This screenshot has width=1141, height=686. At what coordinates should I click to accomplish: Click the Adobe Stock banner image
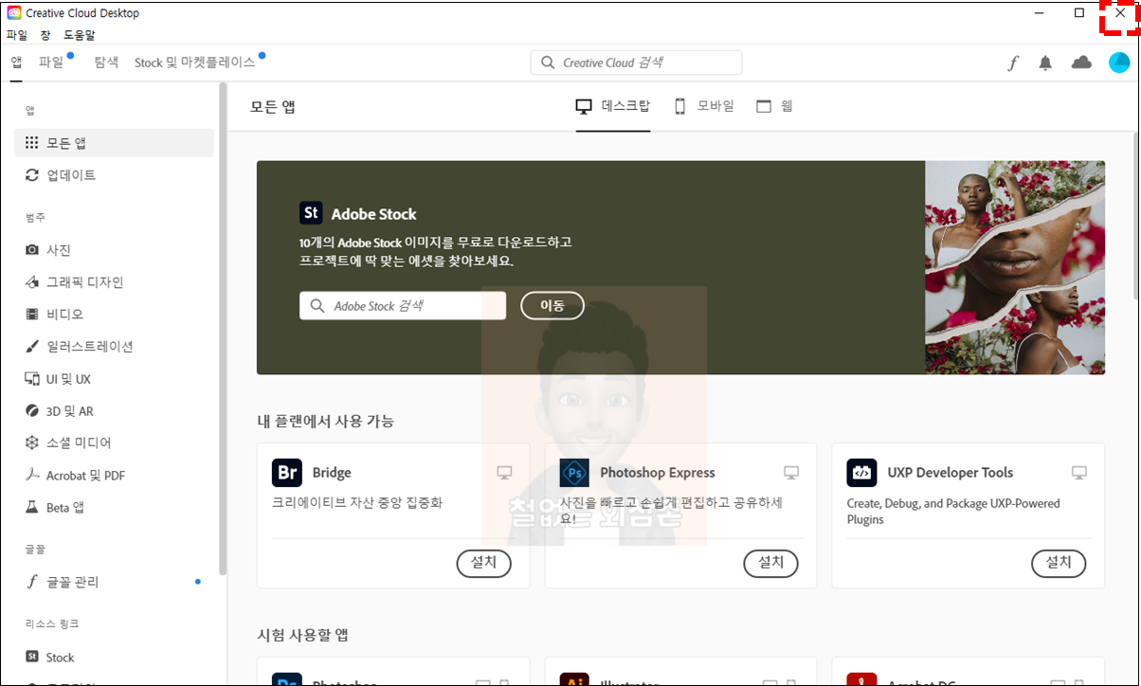point(1015,267)
